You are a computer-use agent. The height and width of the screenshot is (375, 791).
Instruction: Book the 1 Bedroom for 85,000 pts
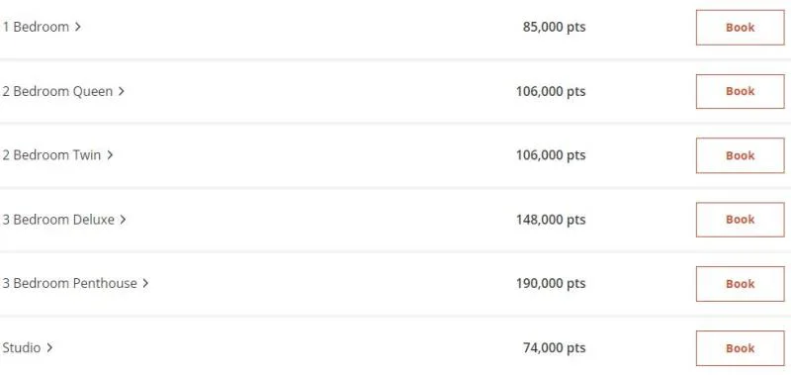(740, 28)
